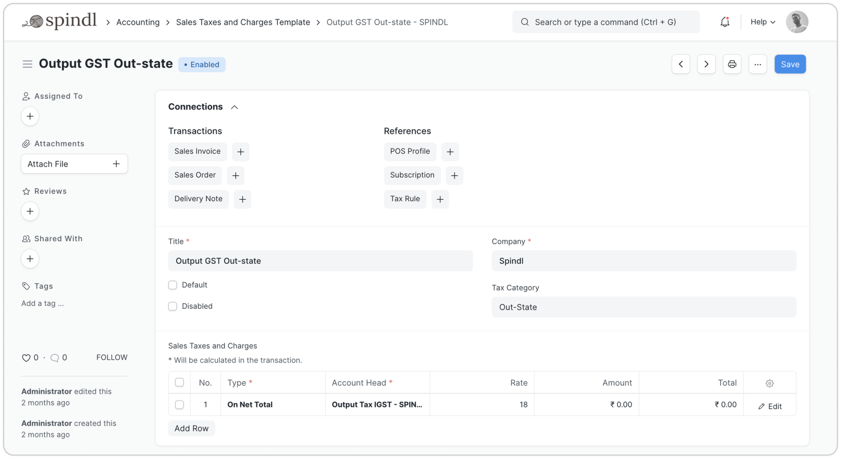Click the Total ₹ 0.00 cell
841x459 pixels.
[x=691, y=404]
